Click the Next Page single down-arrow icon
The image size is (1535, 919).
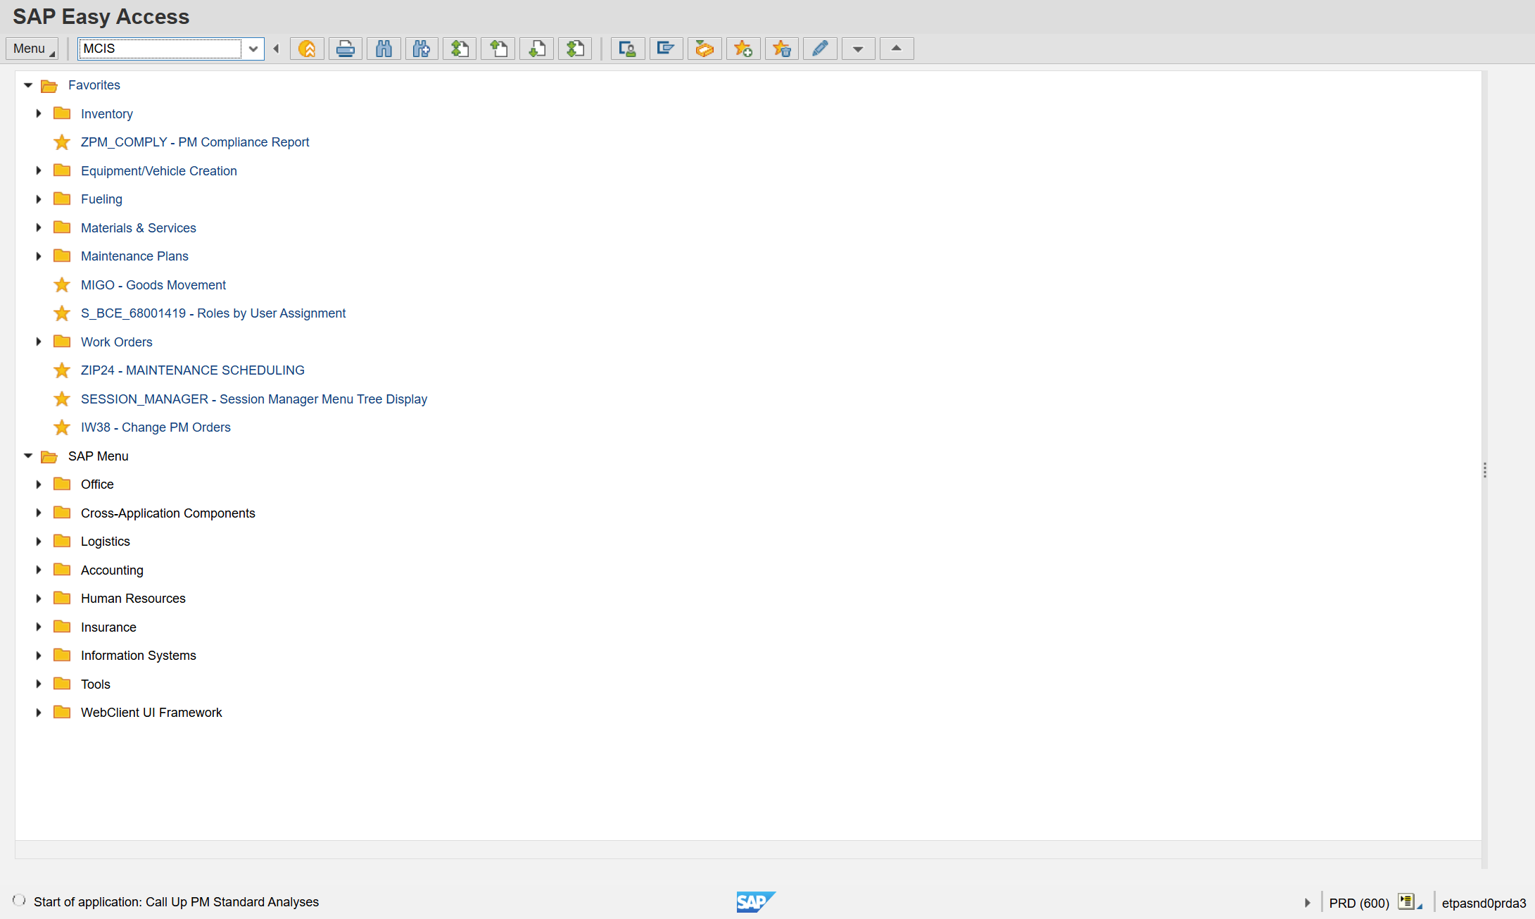(537, 49)
